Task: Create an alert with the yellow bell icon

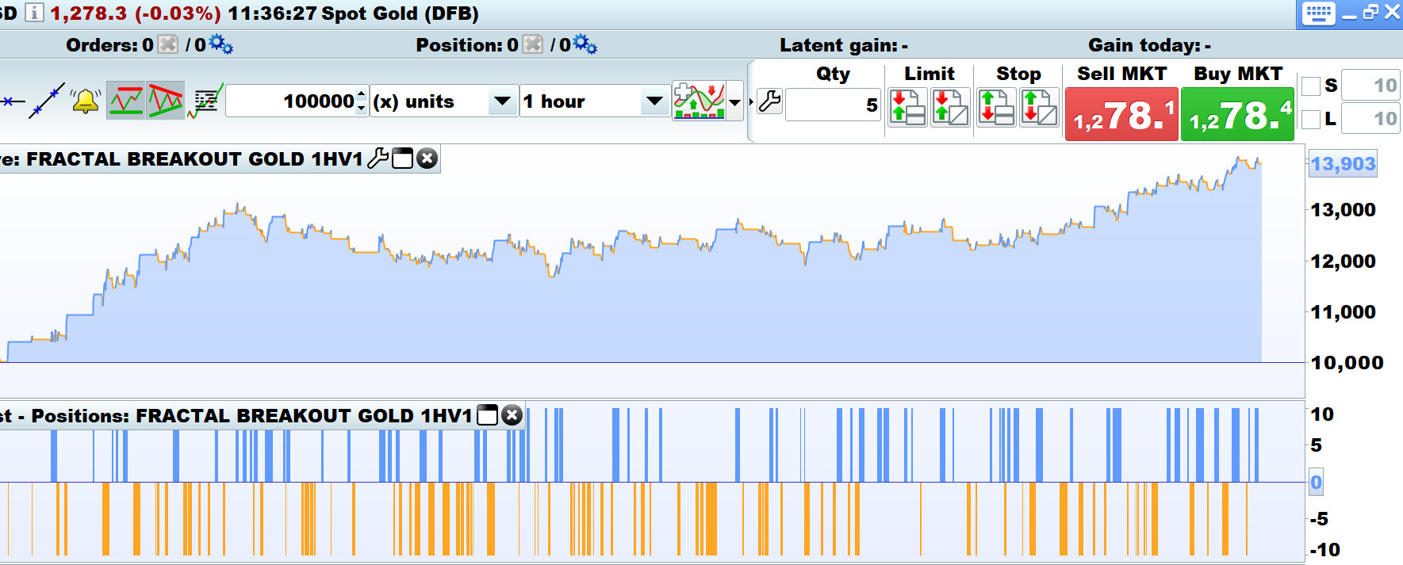Action: 86,101
